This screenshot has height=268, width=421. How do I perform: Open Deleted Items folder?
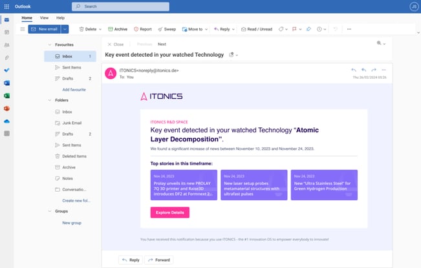70,156
